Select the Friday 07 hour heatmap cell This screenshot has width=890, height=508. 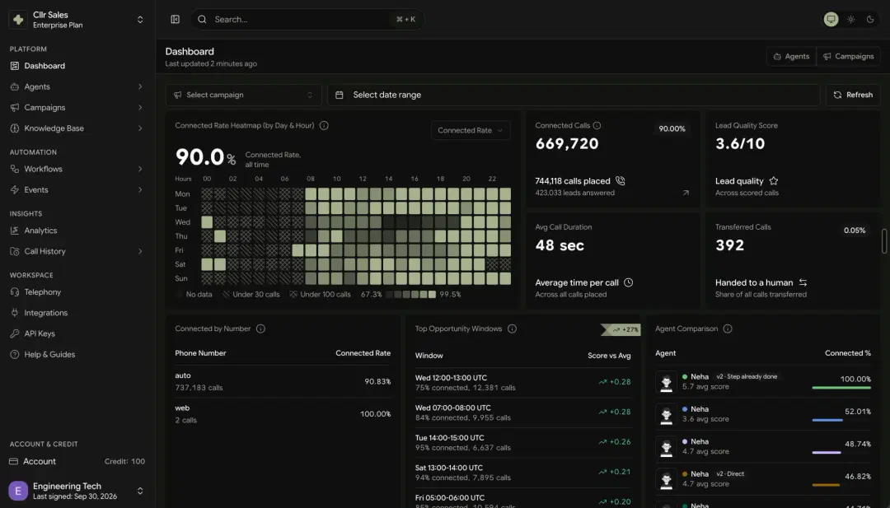(298, 250)
